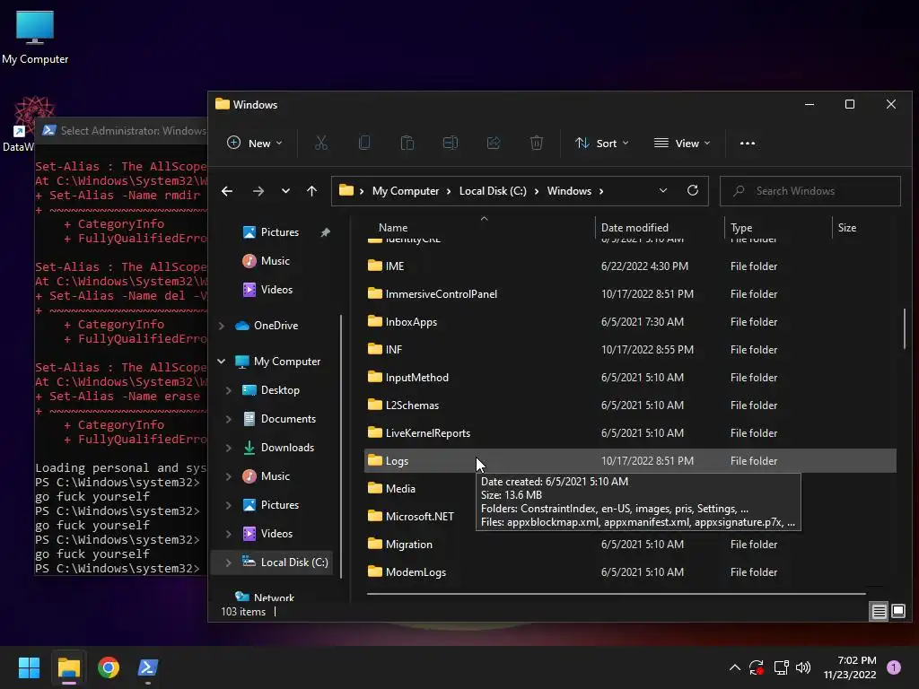This screenshot has height=689, width=919.
Task: Select the ModemLogs folder
Action: [x=630, y=572]
